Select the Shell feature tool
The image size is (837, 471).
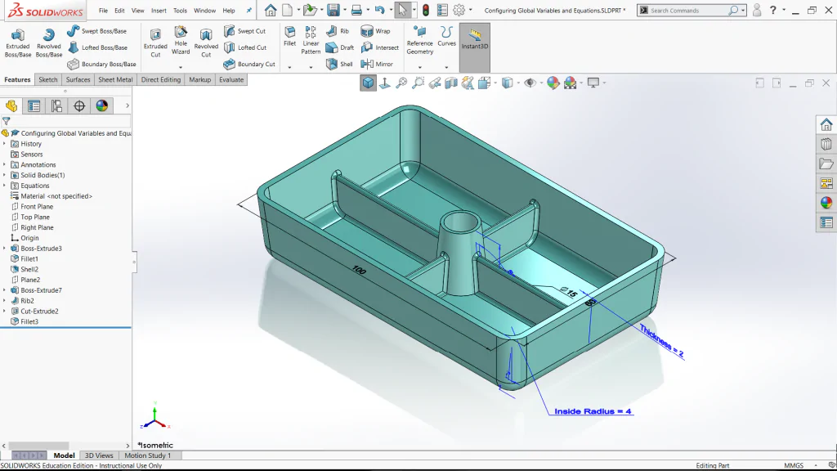coord(339,64)
